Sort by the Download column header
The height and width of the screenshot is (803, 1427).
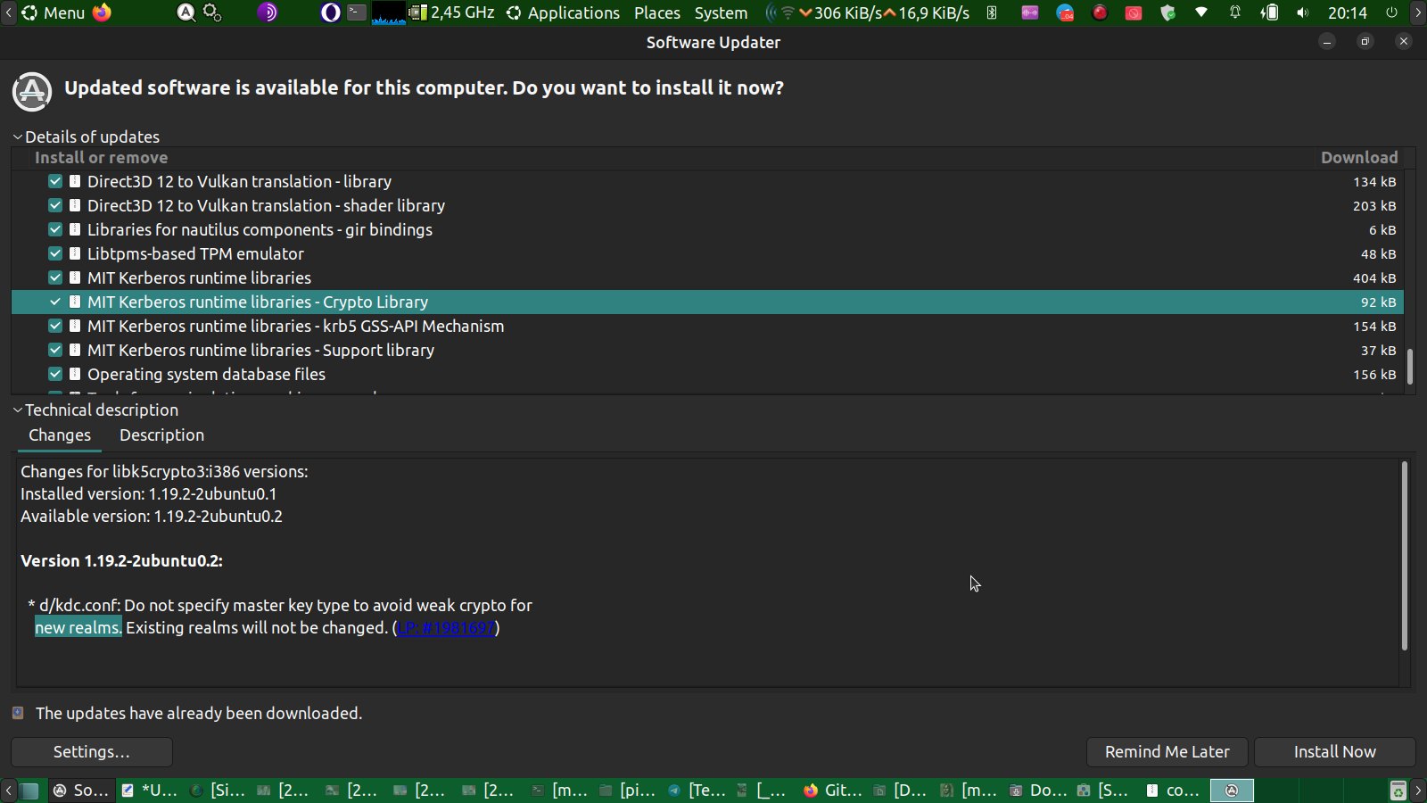point(1359,158)
